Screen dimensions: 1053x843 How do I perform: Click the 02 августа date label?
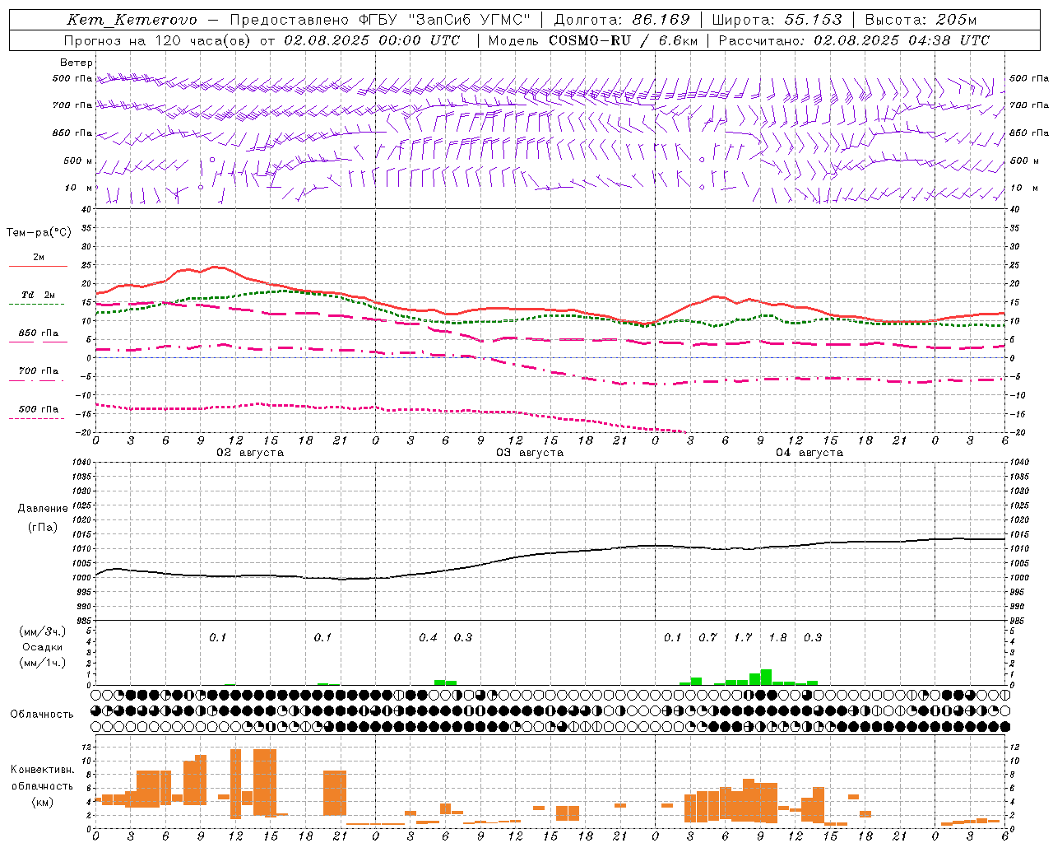pos(250,453)
